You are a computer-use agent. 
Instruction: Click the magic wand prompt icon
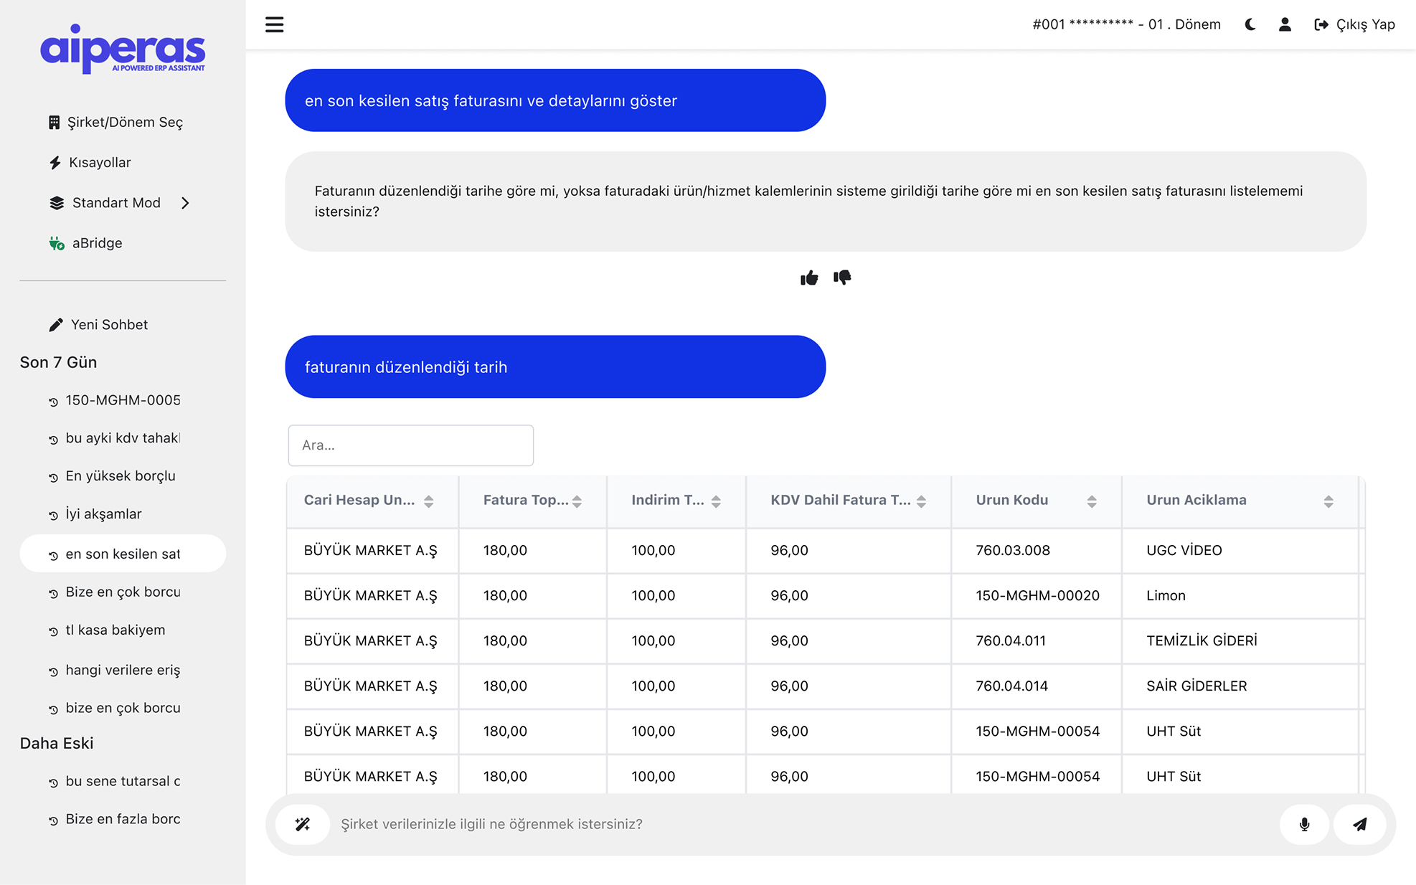[x=303, y=824]
